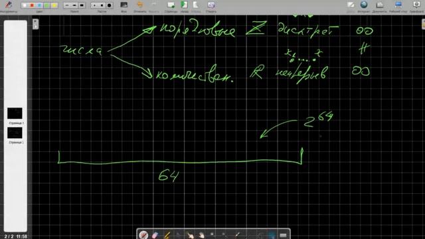
Task: Toggle the stylus tools palette button
Action: click(x=9, y=5)
